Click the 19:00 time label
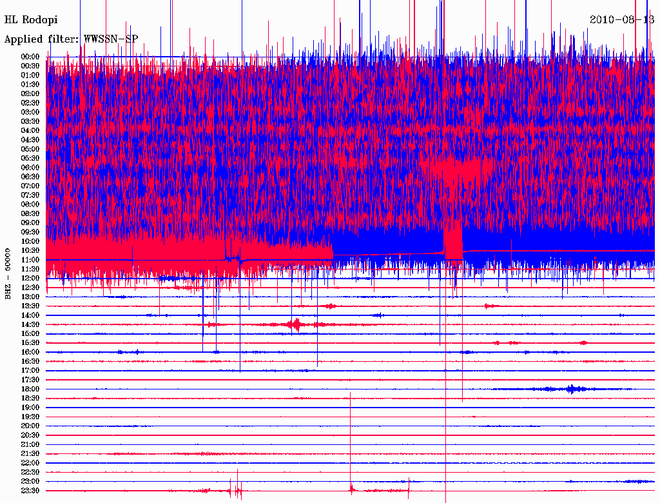This screenshot has height=503, width=660. tap(31, 408)
